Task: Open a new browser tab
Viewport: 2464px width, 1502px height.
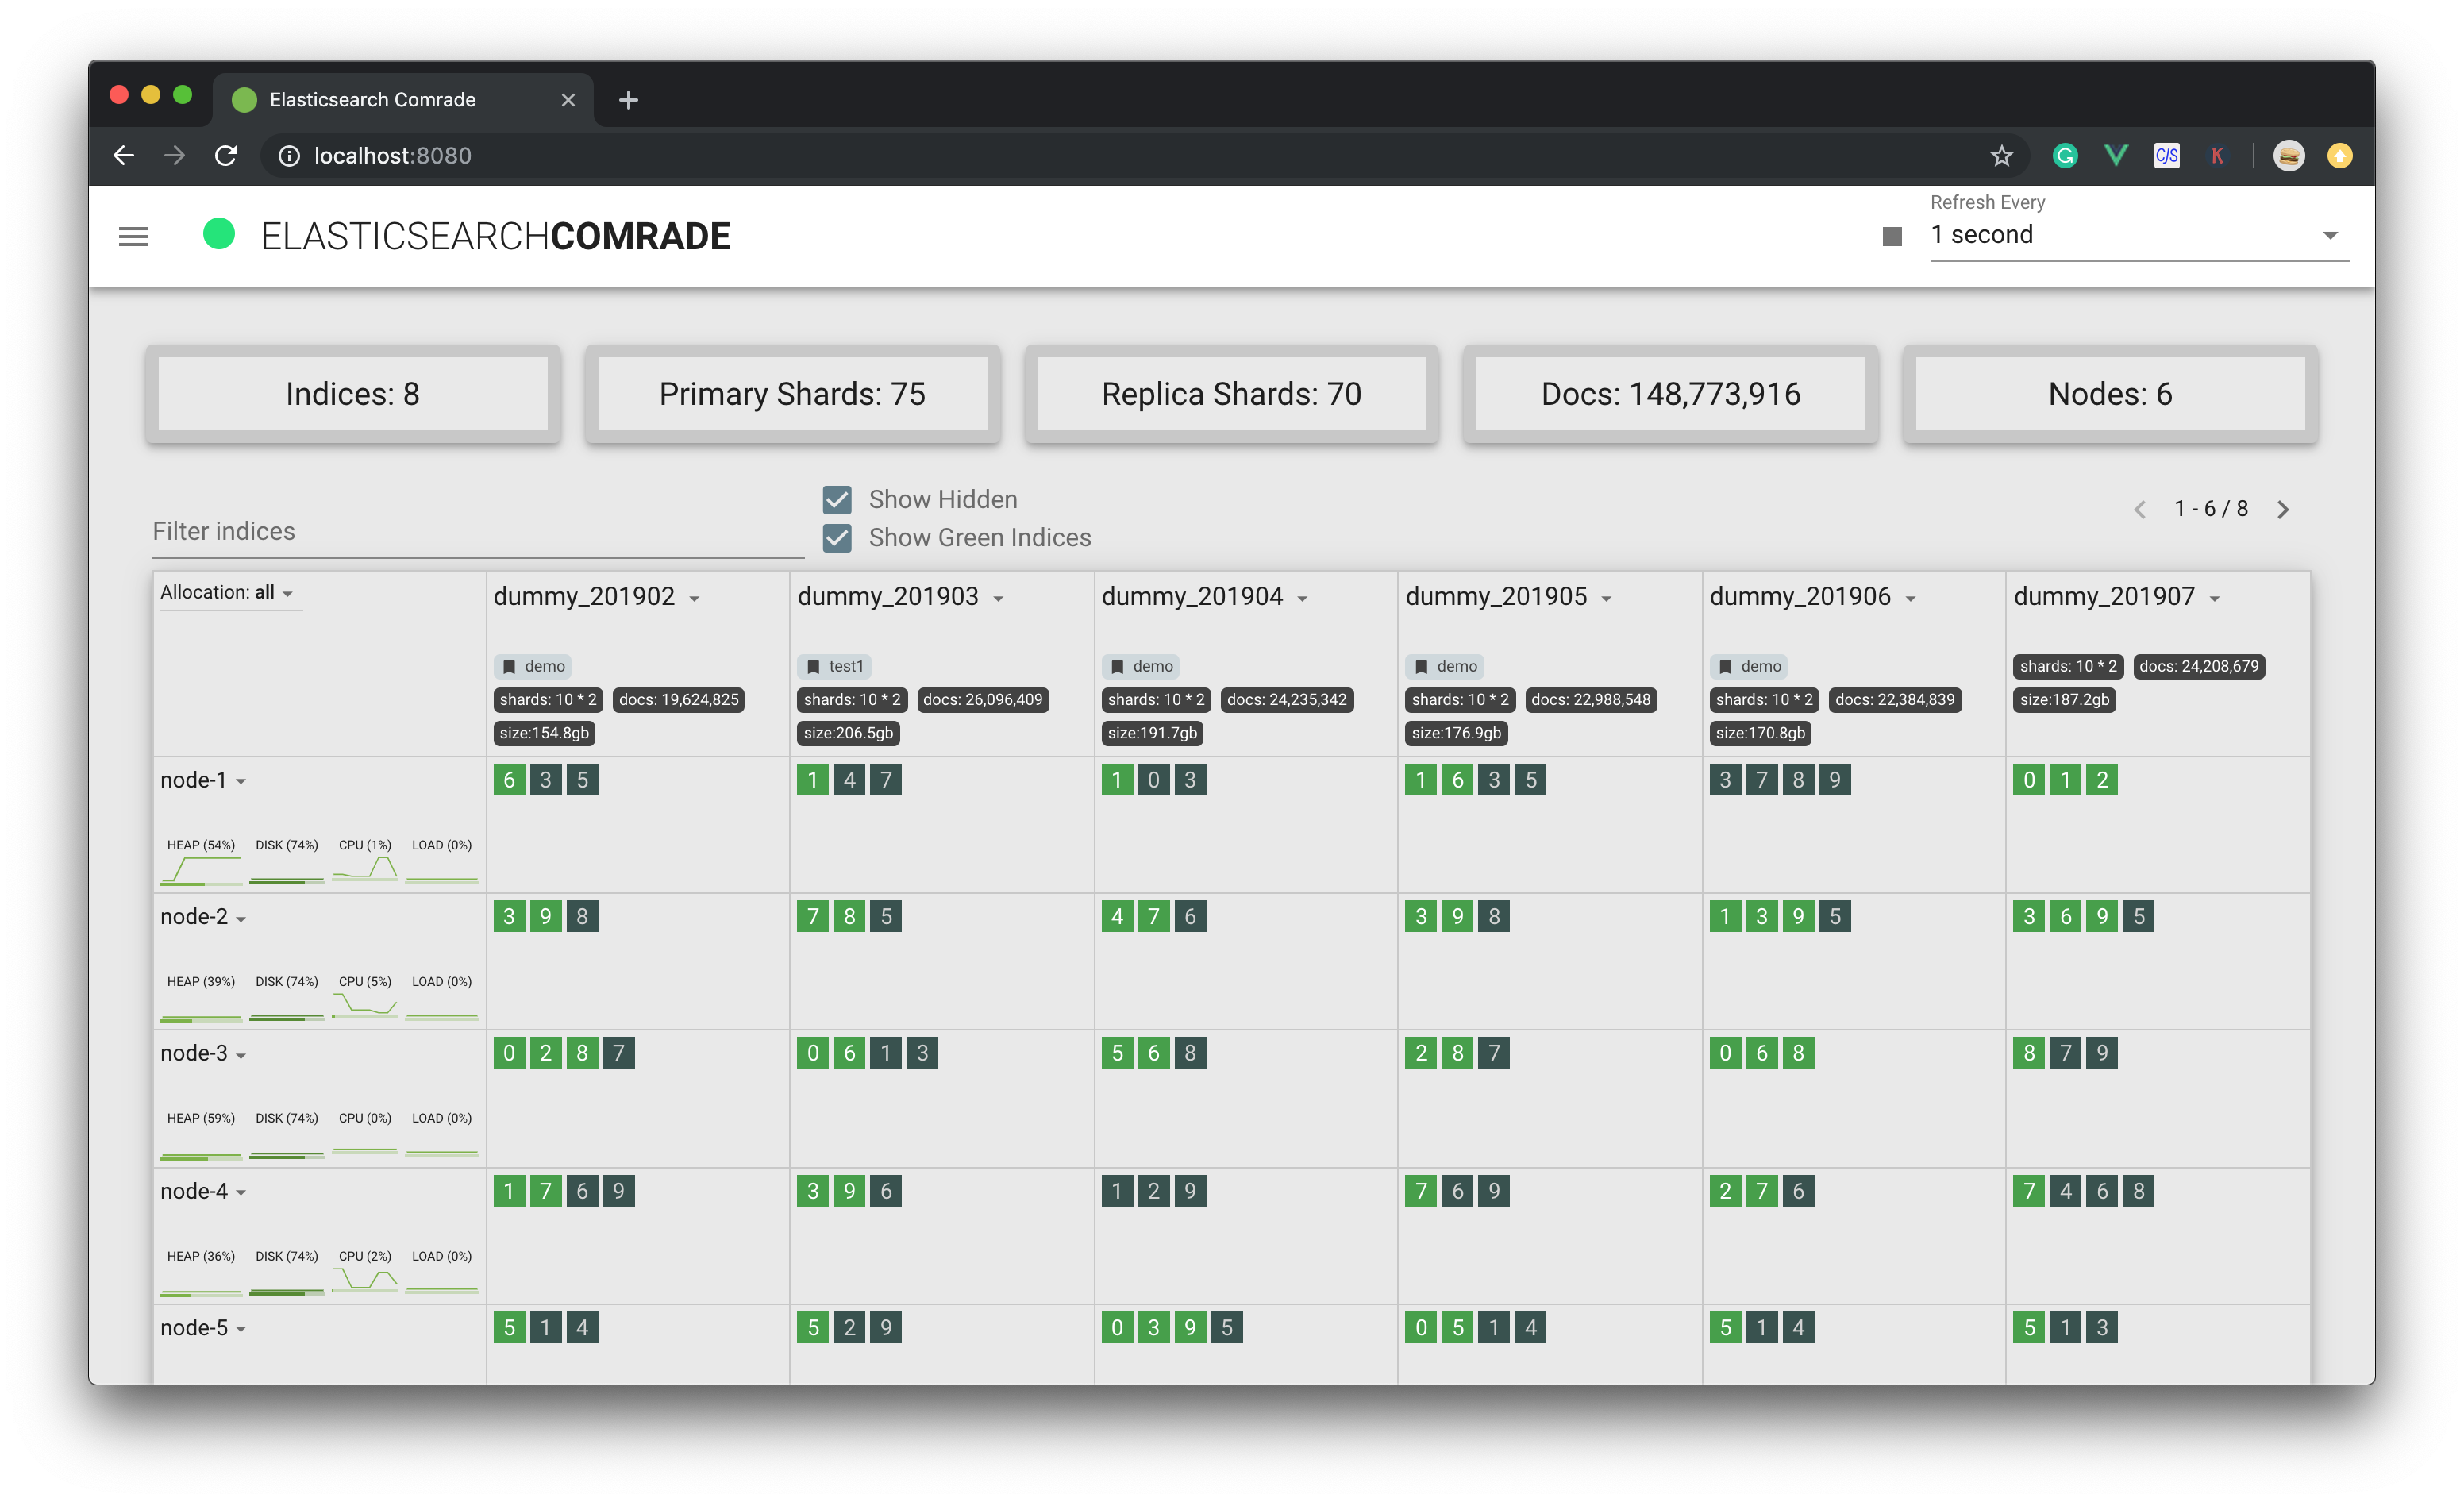Action: pyautogui.click(x=628, y=100)
